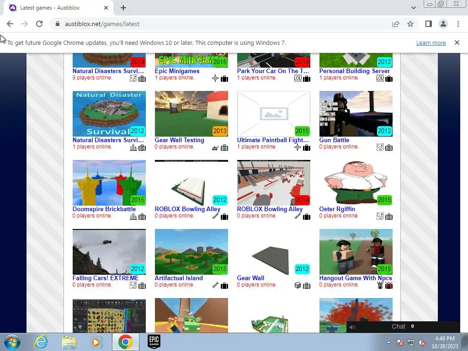Click sword genre icon under Artifactual Island

point(215,285)
